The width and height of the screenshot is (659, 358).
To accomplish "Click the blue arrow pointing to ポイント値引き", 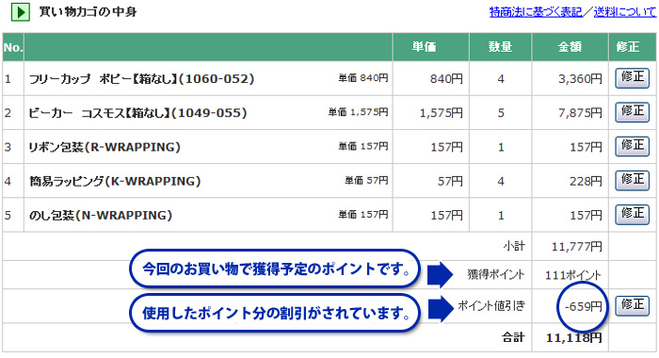I will tap(441, 309).
